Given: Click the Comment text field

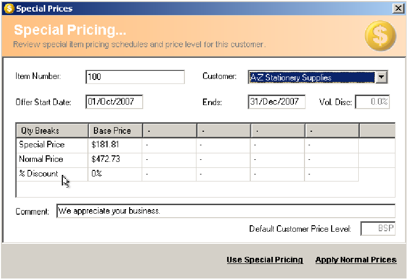Looking at the screenshot, I should 226,211.
